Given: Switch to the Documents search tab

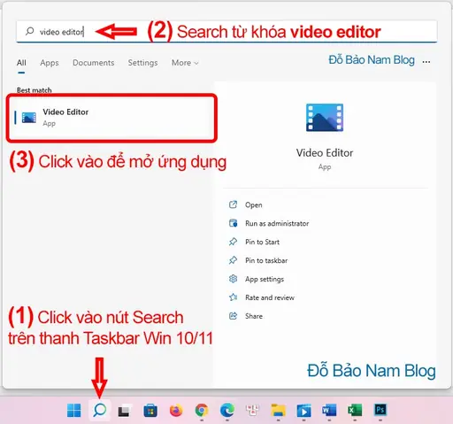Looking at the screenshot, I should (93, 63).
